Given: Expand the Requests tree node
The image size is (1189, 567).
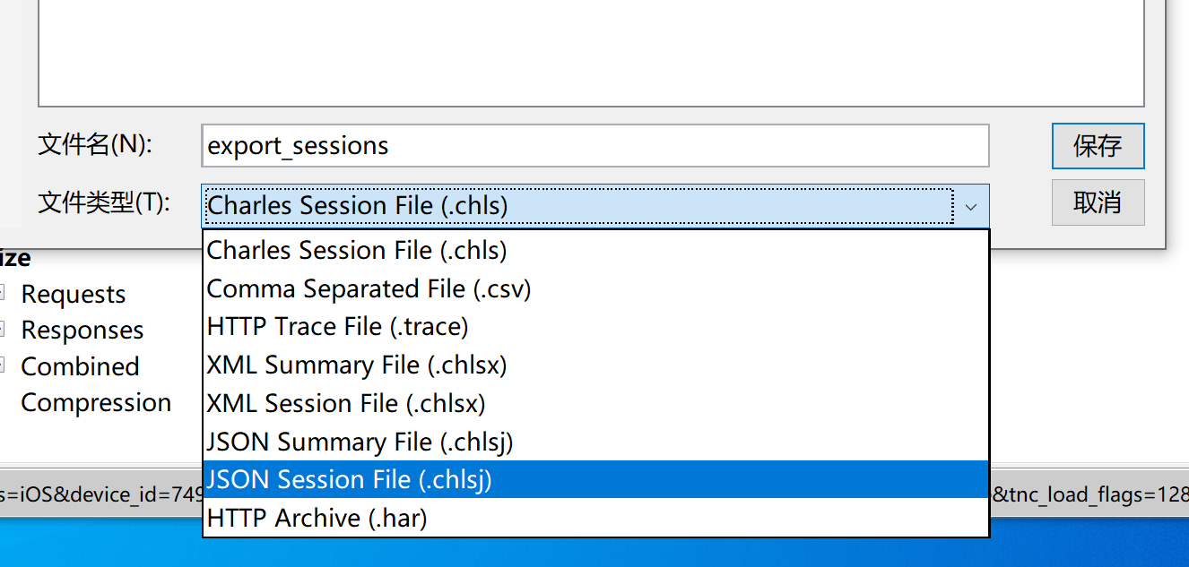Looking at the screenshot, I should point(3,293).
